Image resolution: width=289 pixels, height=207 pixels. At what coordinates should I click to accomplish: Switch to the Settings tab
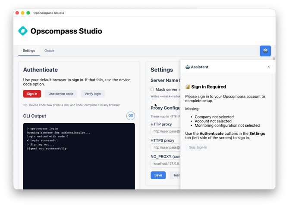(x=29, y=51)
